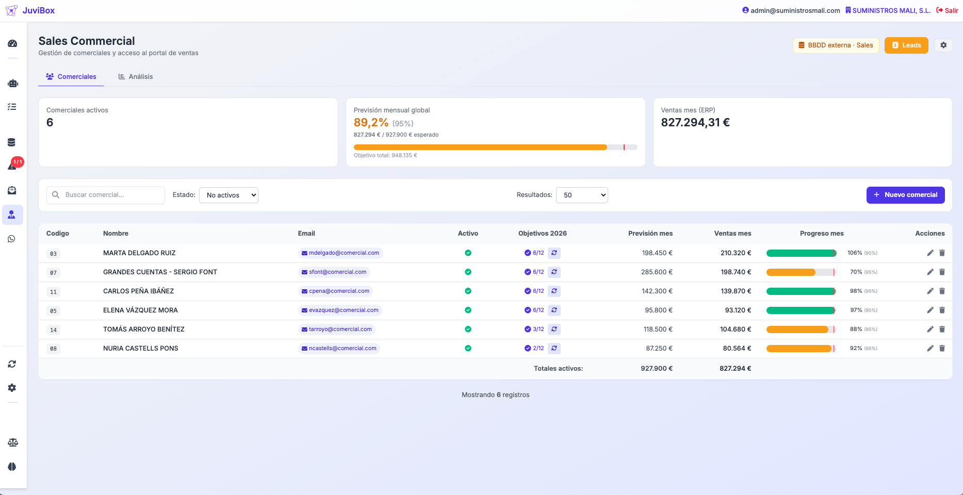Click the Nuevo comercial button

point(905,195)
